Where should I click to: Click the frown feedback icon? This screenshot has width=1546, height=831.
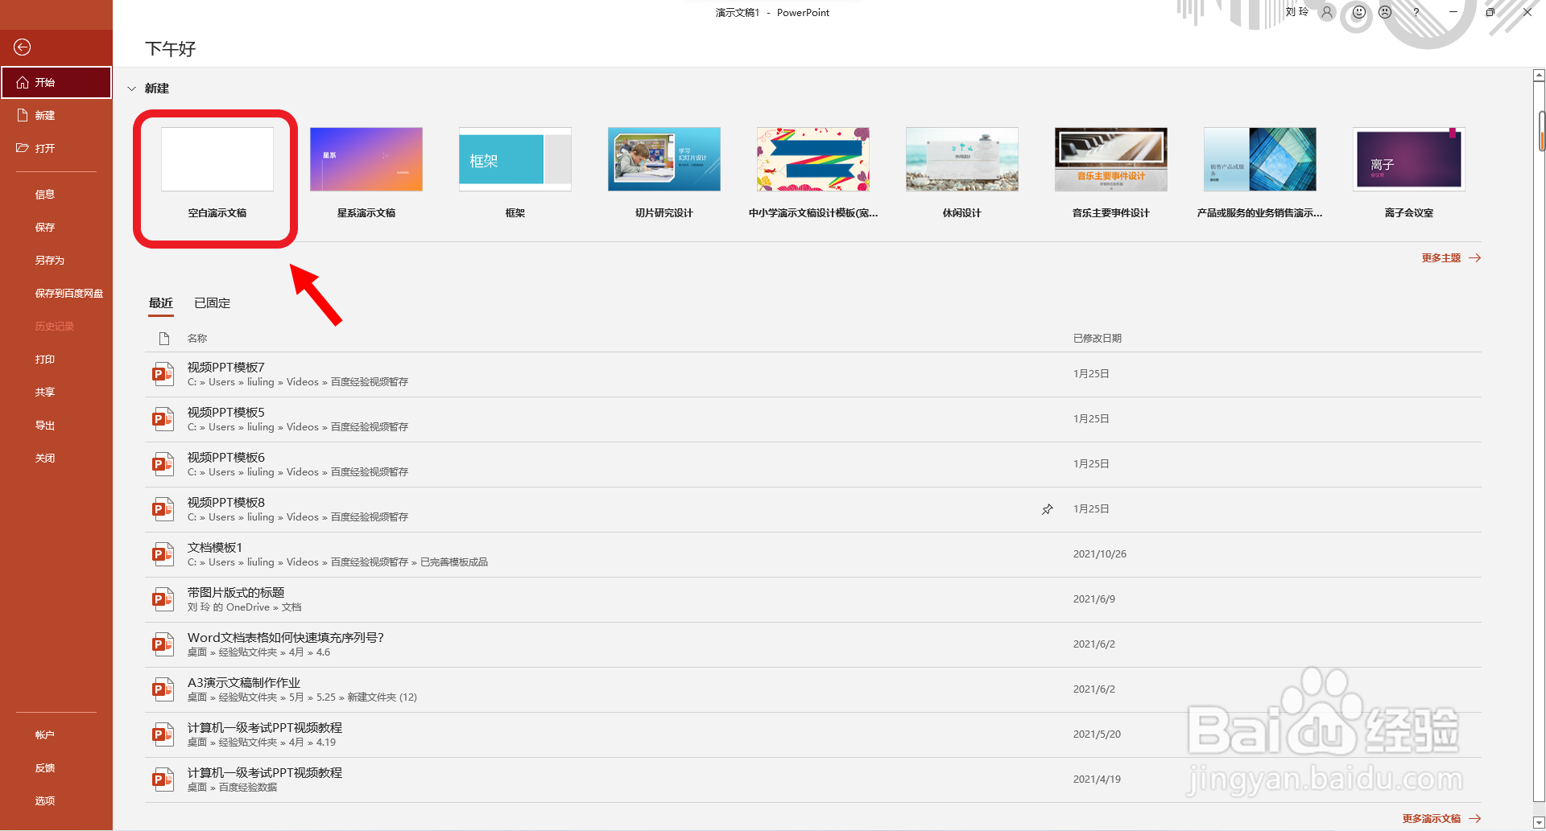(x=1385, y=12)
